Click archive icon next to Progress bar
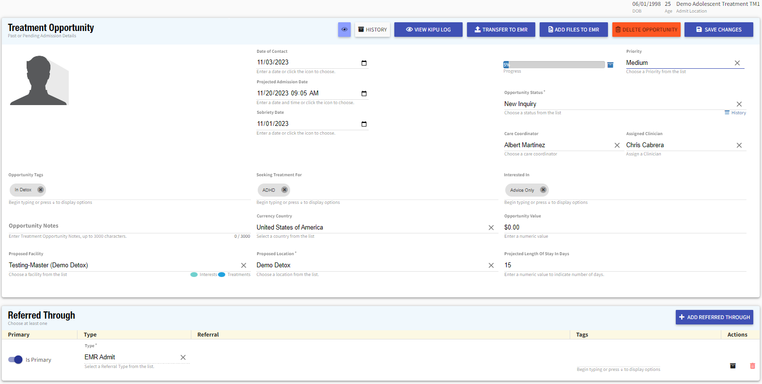 click(610, 65)
